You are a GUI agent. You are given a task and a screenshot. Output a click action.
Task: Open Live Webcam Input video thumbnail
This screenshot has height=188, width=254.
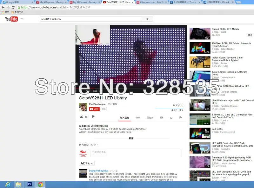[x=200, y=105]
